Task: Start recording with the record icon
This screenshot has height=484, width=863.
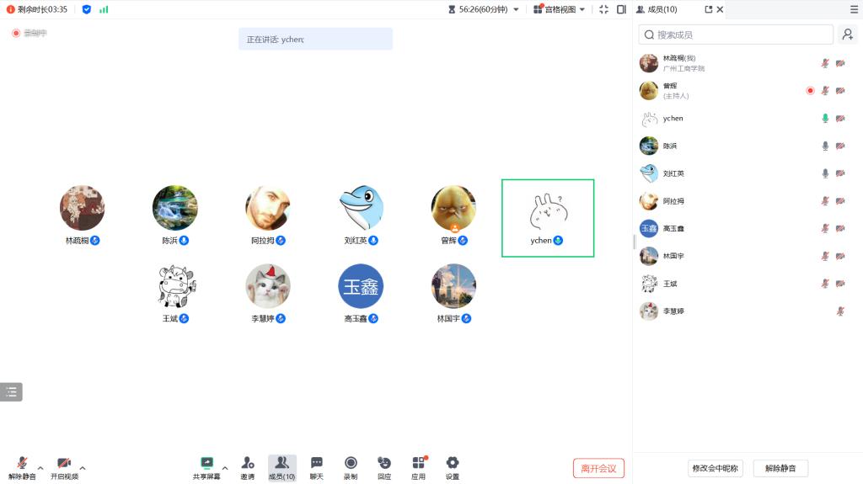Action: pos(351,467)
